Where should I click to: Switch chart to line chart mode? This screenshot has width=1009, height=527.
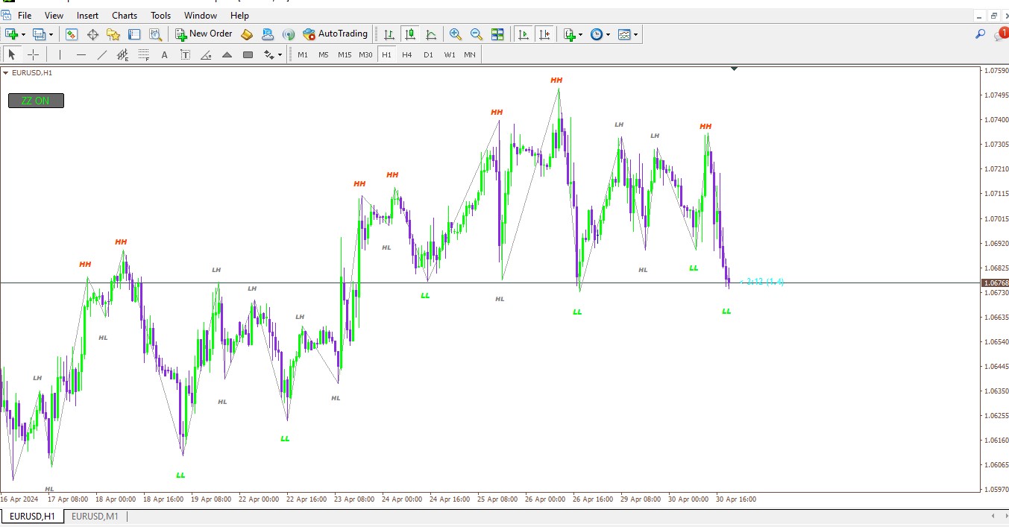tap(431, 34)
